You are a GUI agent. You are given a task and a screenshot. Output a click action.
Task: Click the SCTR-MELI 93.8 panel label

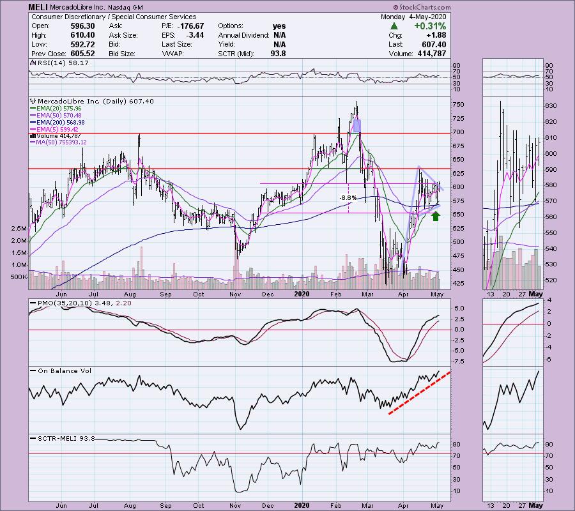point(66,438)
